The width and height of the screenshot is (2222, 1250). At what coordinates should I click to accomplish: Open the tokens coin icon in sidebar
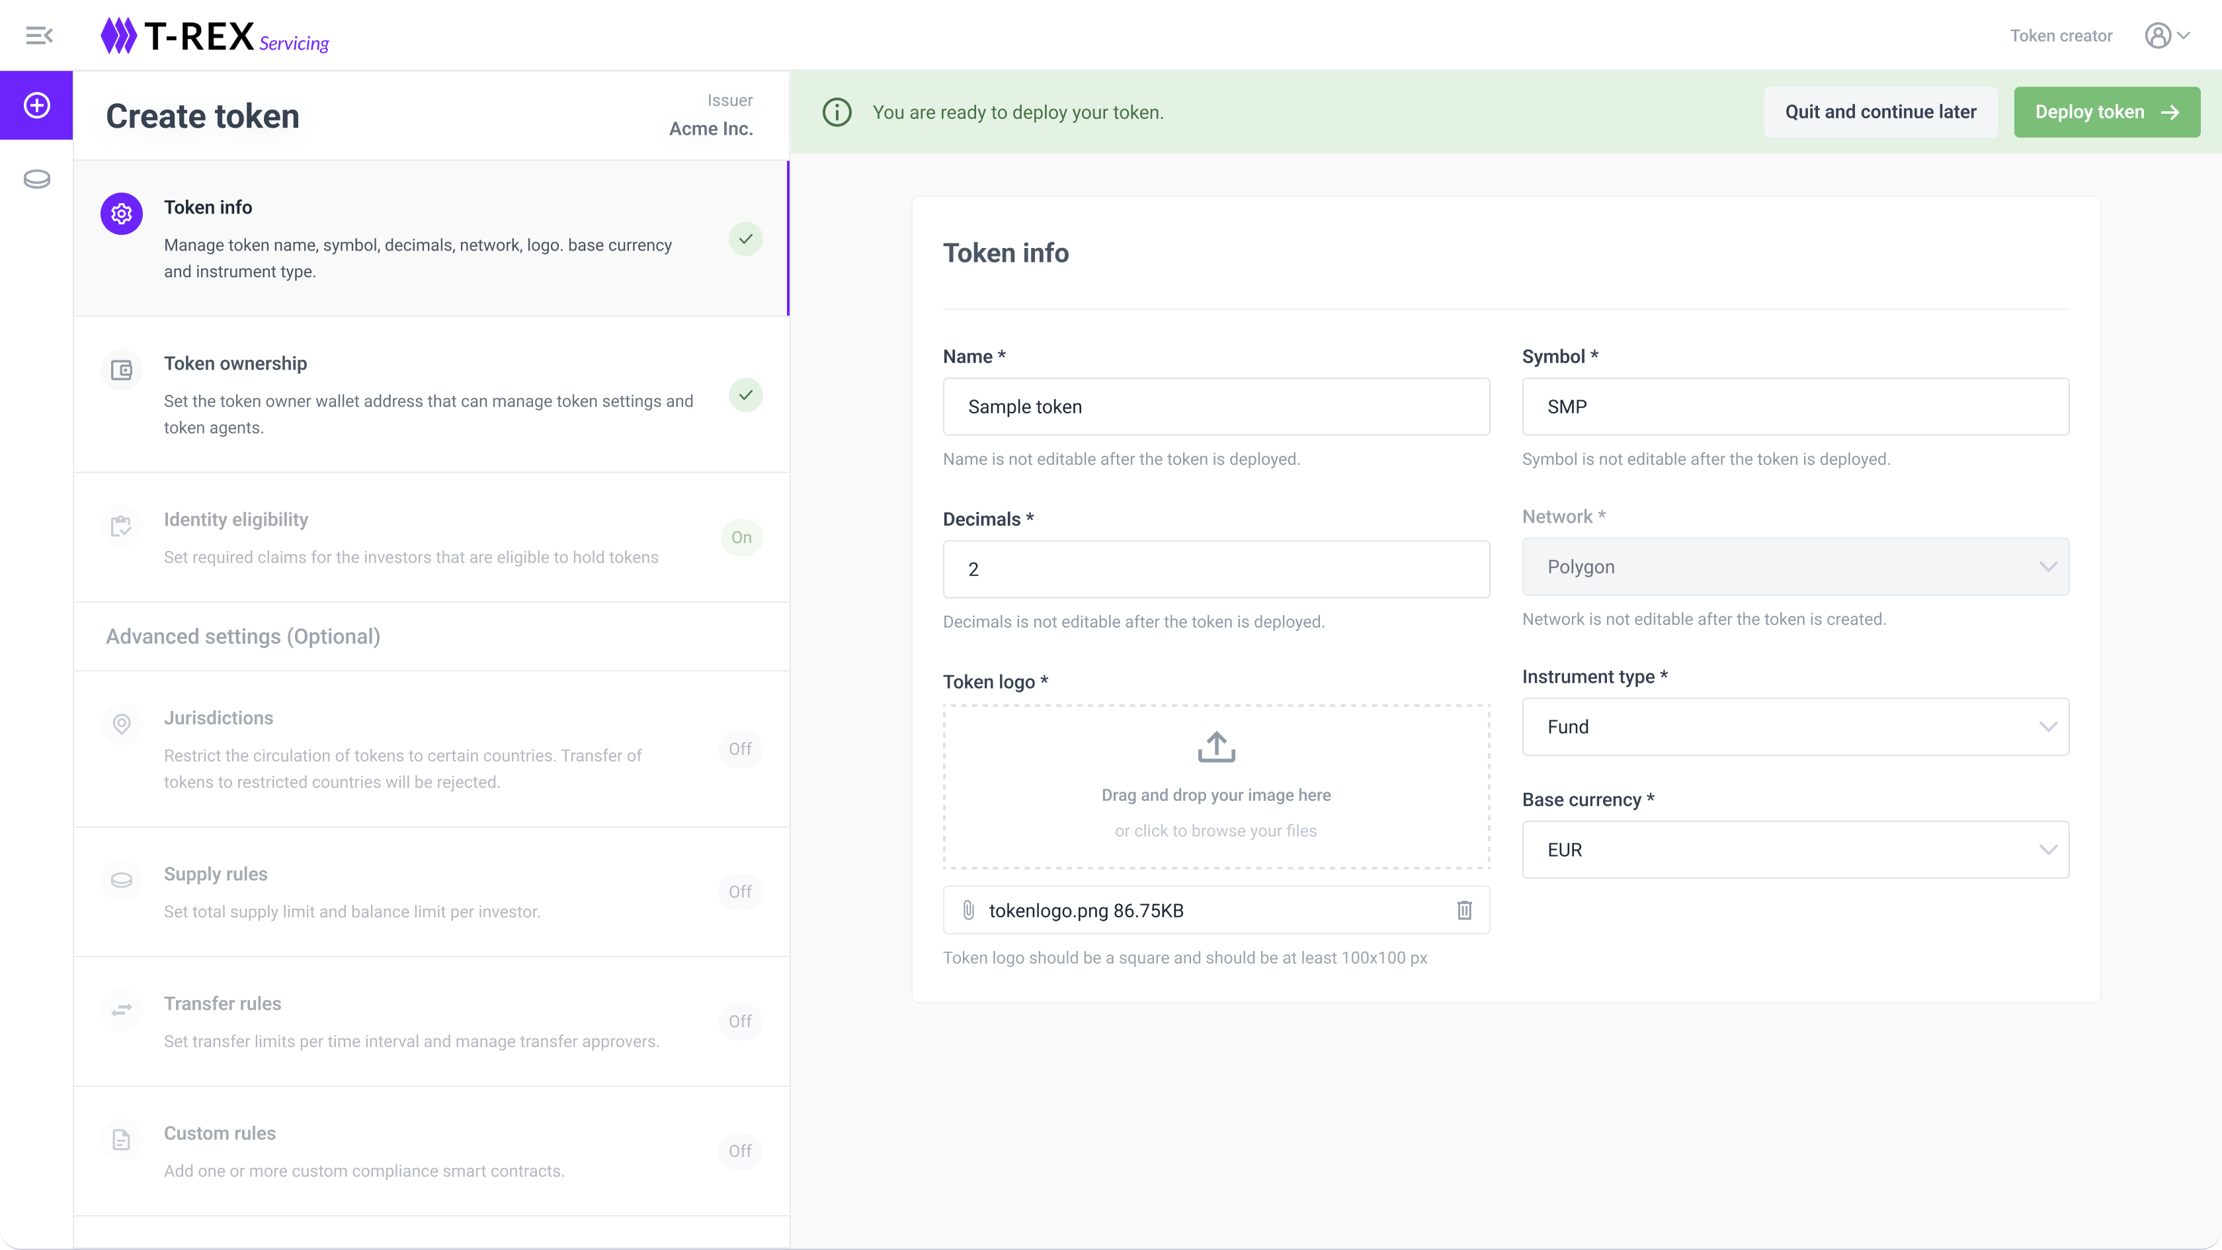(36, 179)
